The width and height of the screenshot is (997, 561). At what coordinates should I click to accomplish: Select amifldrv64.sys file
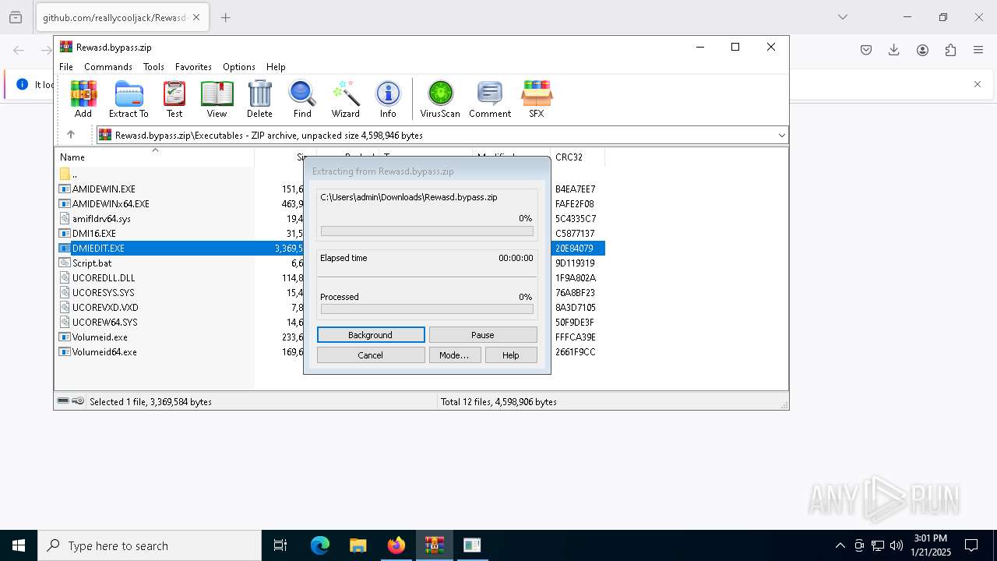tap(101, 219)
